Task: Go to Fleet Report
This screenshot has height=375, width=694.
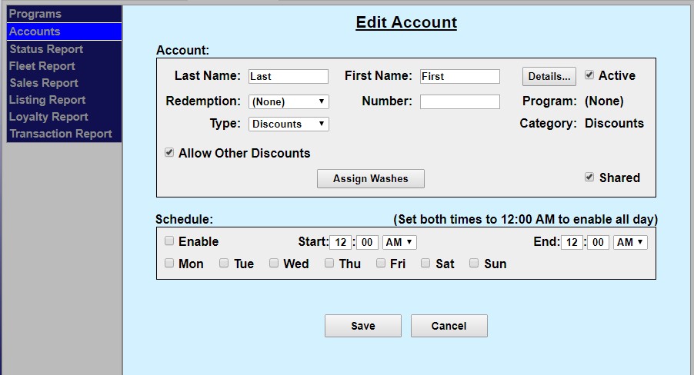Action: pos(42,66)
